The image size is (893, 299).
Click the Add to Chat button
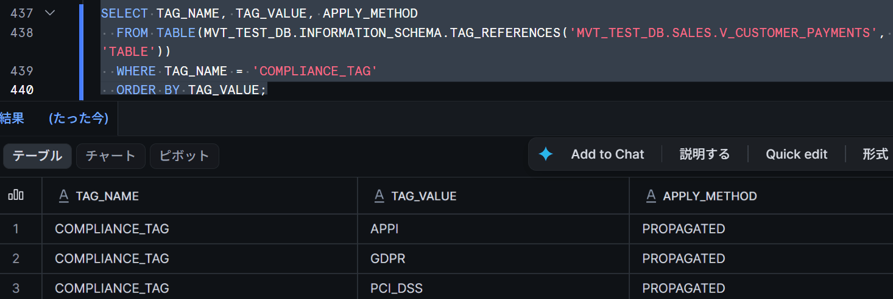coord(607,154)
